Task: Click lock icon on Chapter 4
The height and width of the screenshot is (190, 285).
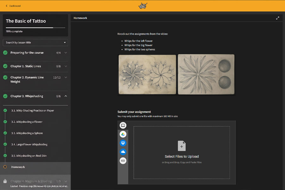Action: click(5, 181)
